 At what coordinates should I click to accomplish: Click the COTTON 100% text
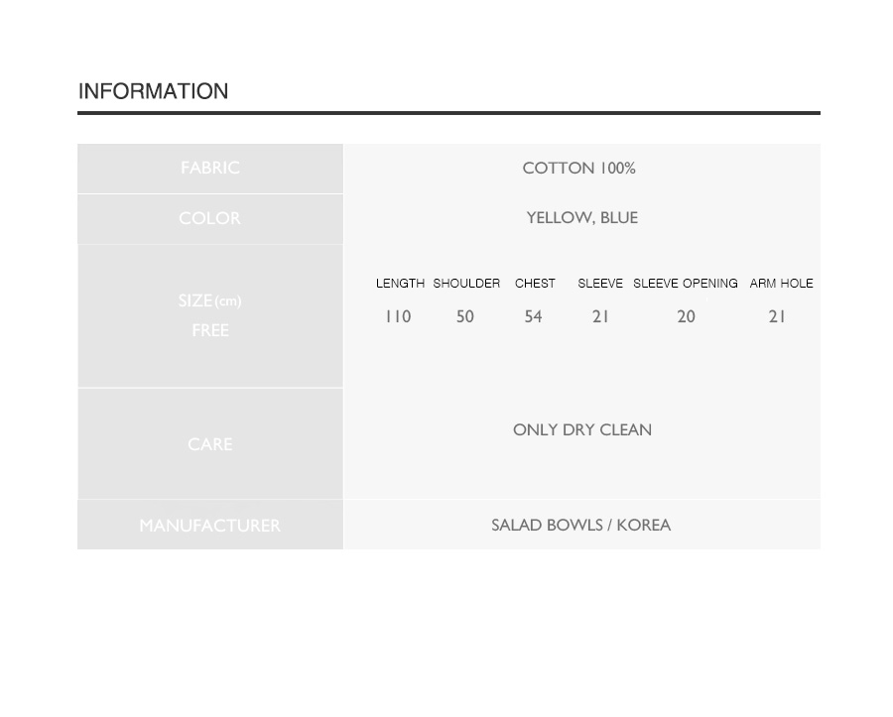pyautogui.click(x=578, y=168)
